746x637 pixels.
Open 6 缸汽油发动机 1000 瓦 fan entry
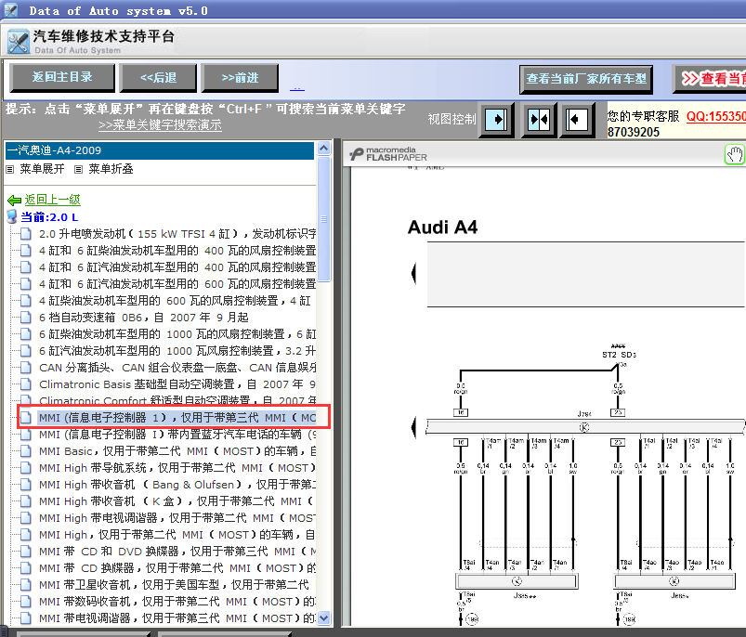(177, 351)
